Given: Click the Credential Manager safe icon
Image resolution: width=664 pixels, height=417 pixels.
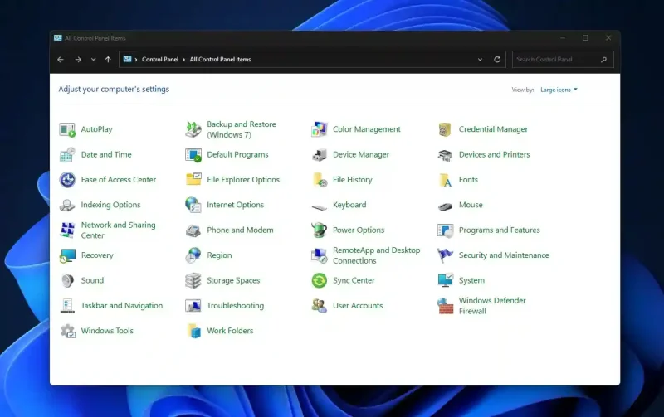Looking at the screenshot, I should click(x=445, y=129).
